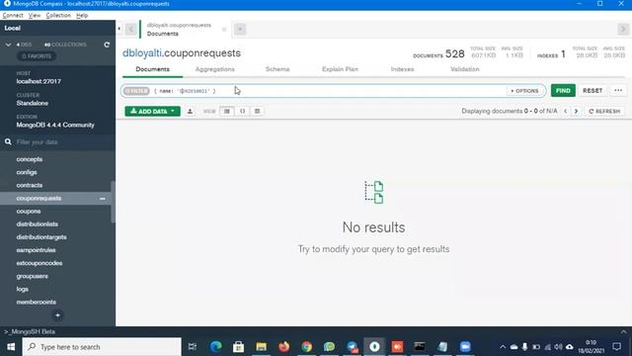Image resolution: width=632 pixels, height=356 pixels.
Task: Open Firefox from taskbar
Action: [283, 347]
